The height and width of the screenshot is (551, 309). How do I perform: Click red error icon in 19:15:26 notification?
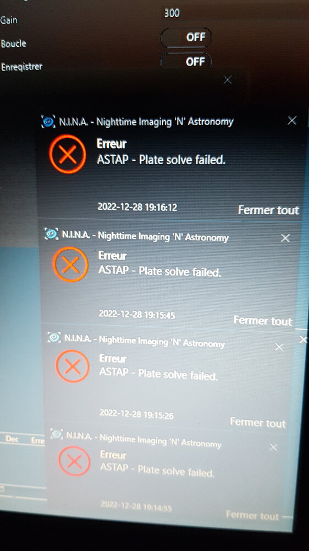click(x=73, y=366)
